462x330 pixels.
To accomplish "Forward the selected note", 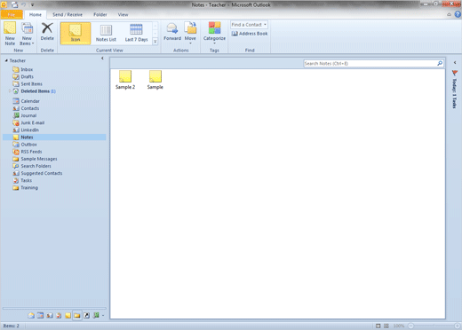I will (172, 32).
